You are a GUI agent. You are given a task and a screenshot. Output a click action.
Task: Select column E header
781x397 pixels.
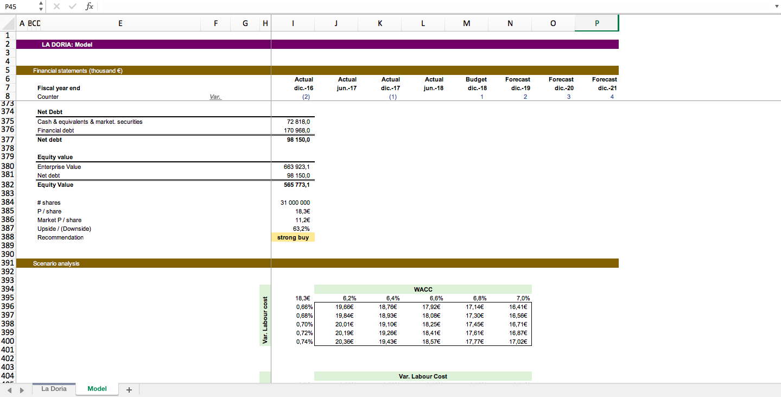(x=120, y=23)
